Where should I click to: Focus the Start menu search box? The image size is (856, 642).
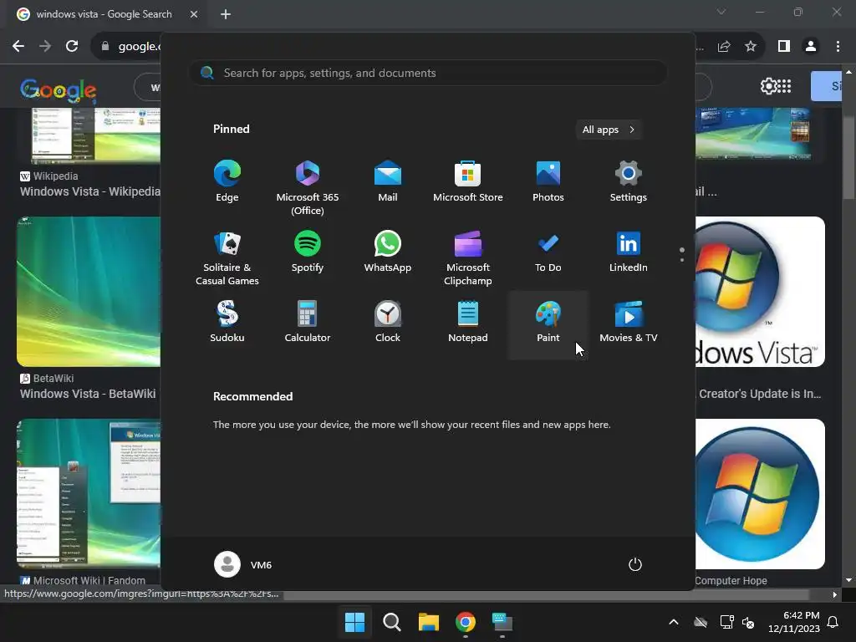click(x=428, y=73)
